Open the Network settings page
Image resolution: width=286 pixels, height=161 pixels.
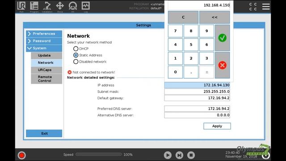pyautogui.click(x=46, y=63)
